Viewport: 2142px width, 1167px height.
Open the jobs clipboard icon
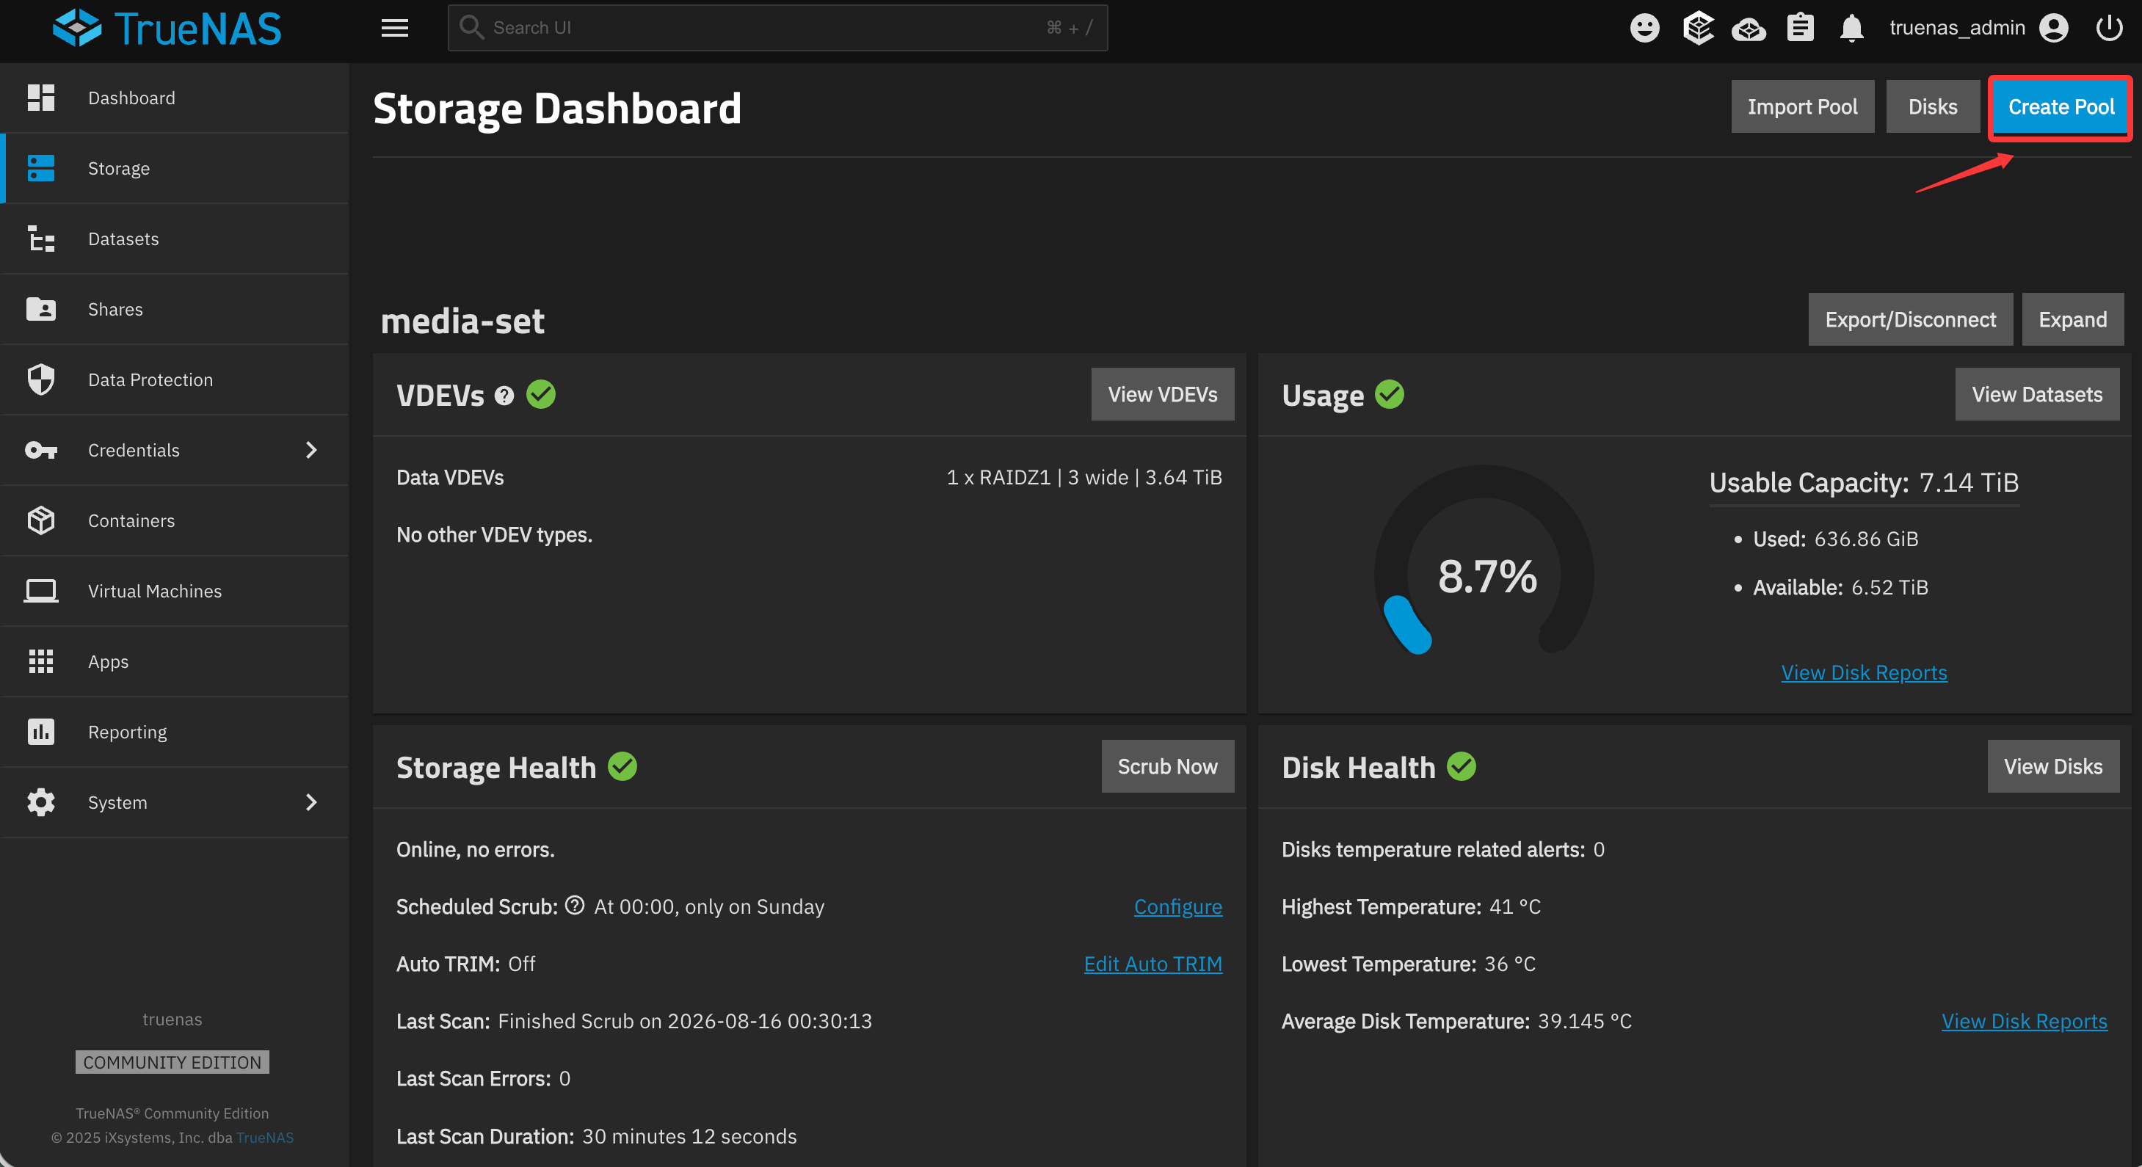[1800, 27]
